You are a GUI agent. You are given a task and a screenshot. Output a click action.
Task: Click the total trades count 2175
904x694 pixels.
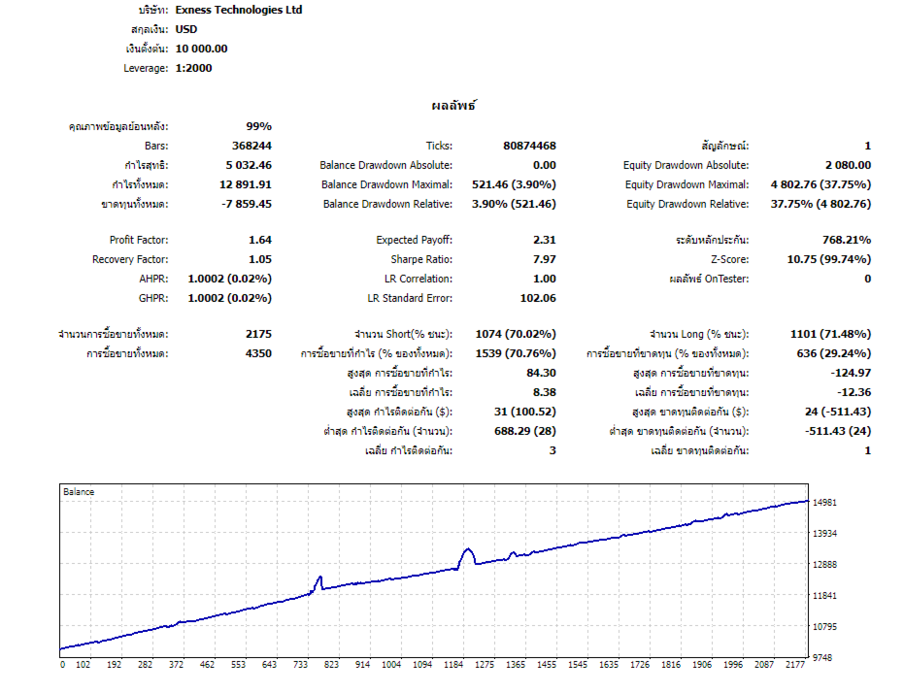(258, 334)
